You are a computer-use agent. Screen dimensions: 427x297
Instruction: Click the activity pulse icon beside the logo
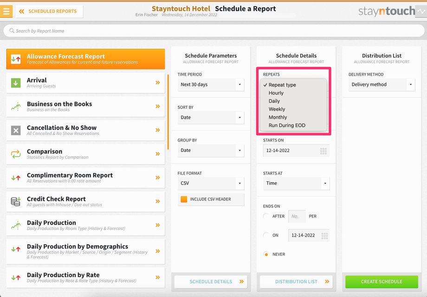pyautogui.click(x=422, y=12)
